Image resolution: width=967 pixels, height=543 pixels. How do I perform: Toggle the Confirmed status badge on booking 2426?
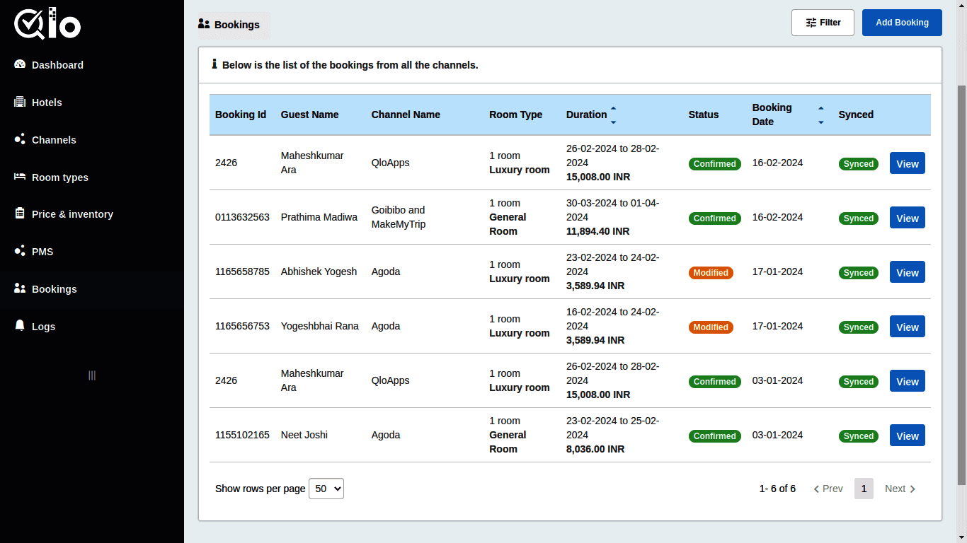(714, 163)
